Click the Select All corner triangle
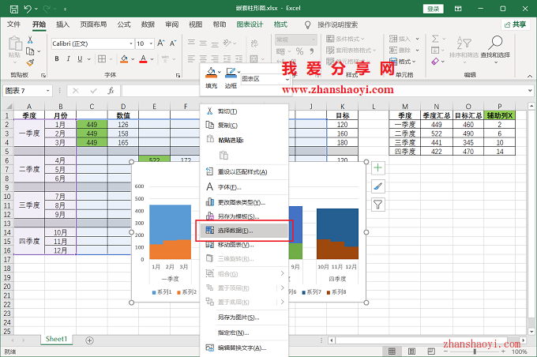537x357 pixels. [x=8, y=106]
